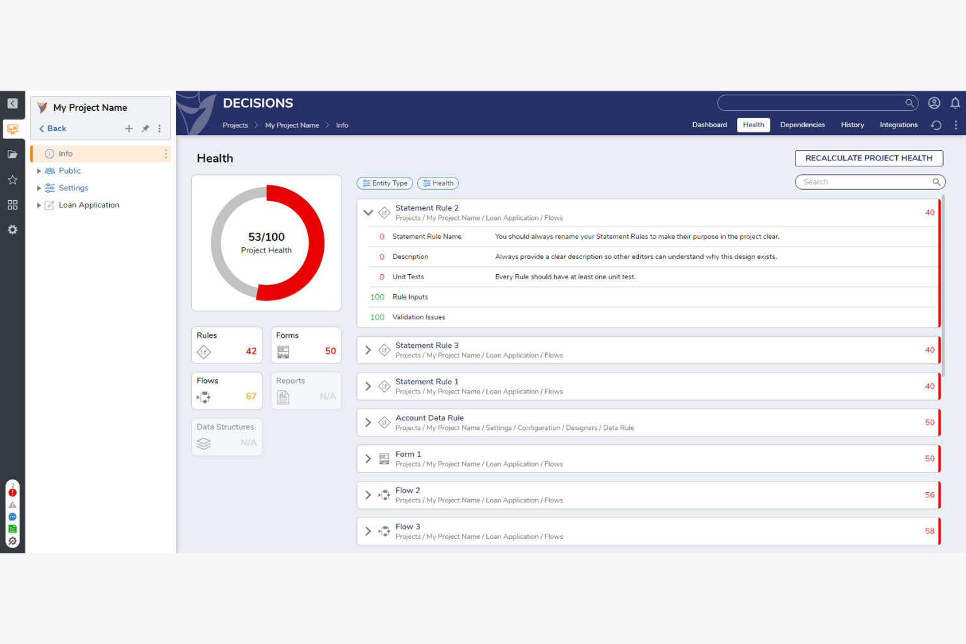Click the refresh history icon near Integrations

pyautogui.click(x=936, y=125)
